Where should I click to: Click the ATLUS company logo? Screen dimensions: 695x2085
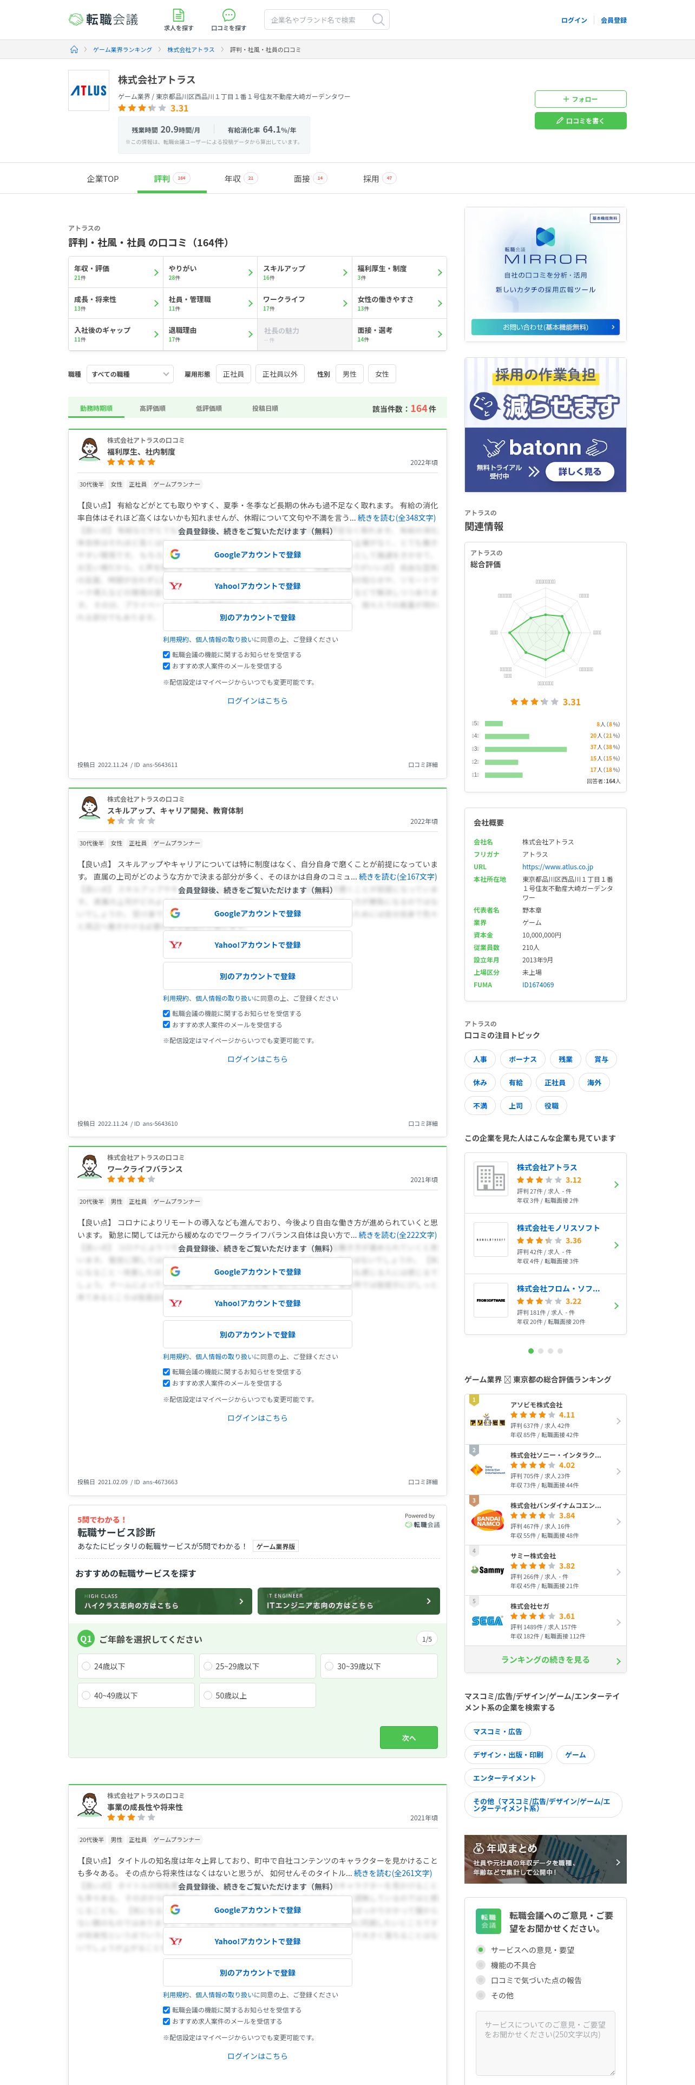click(88, 90)
